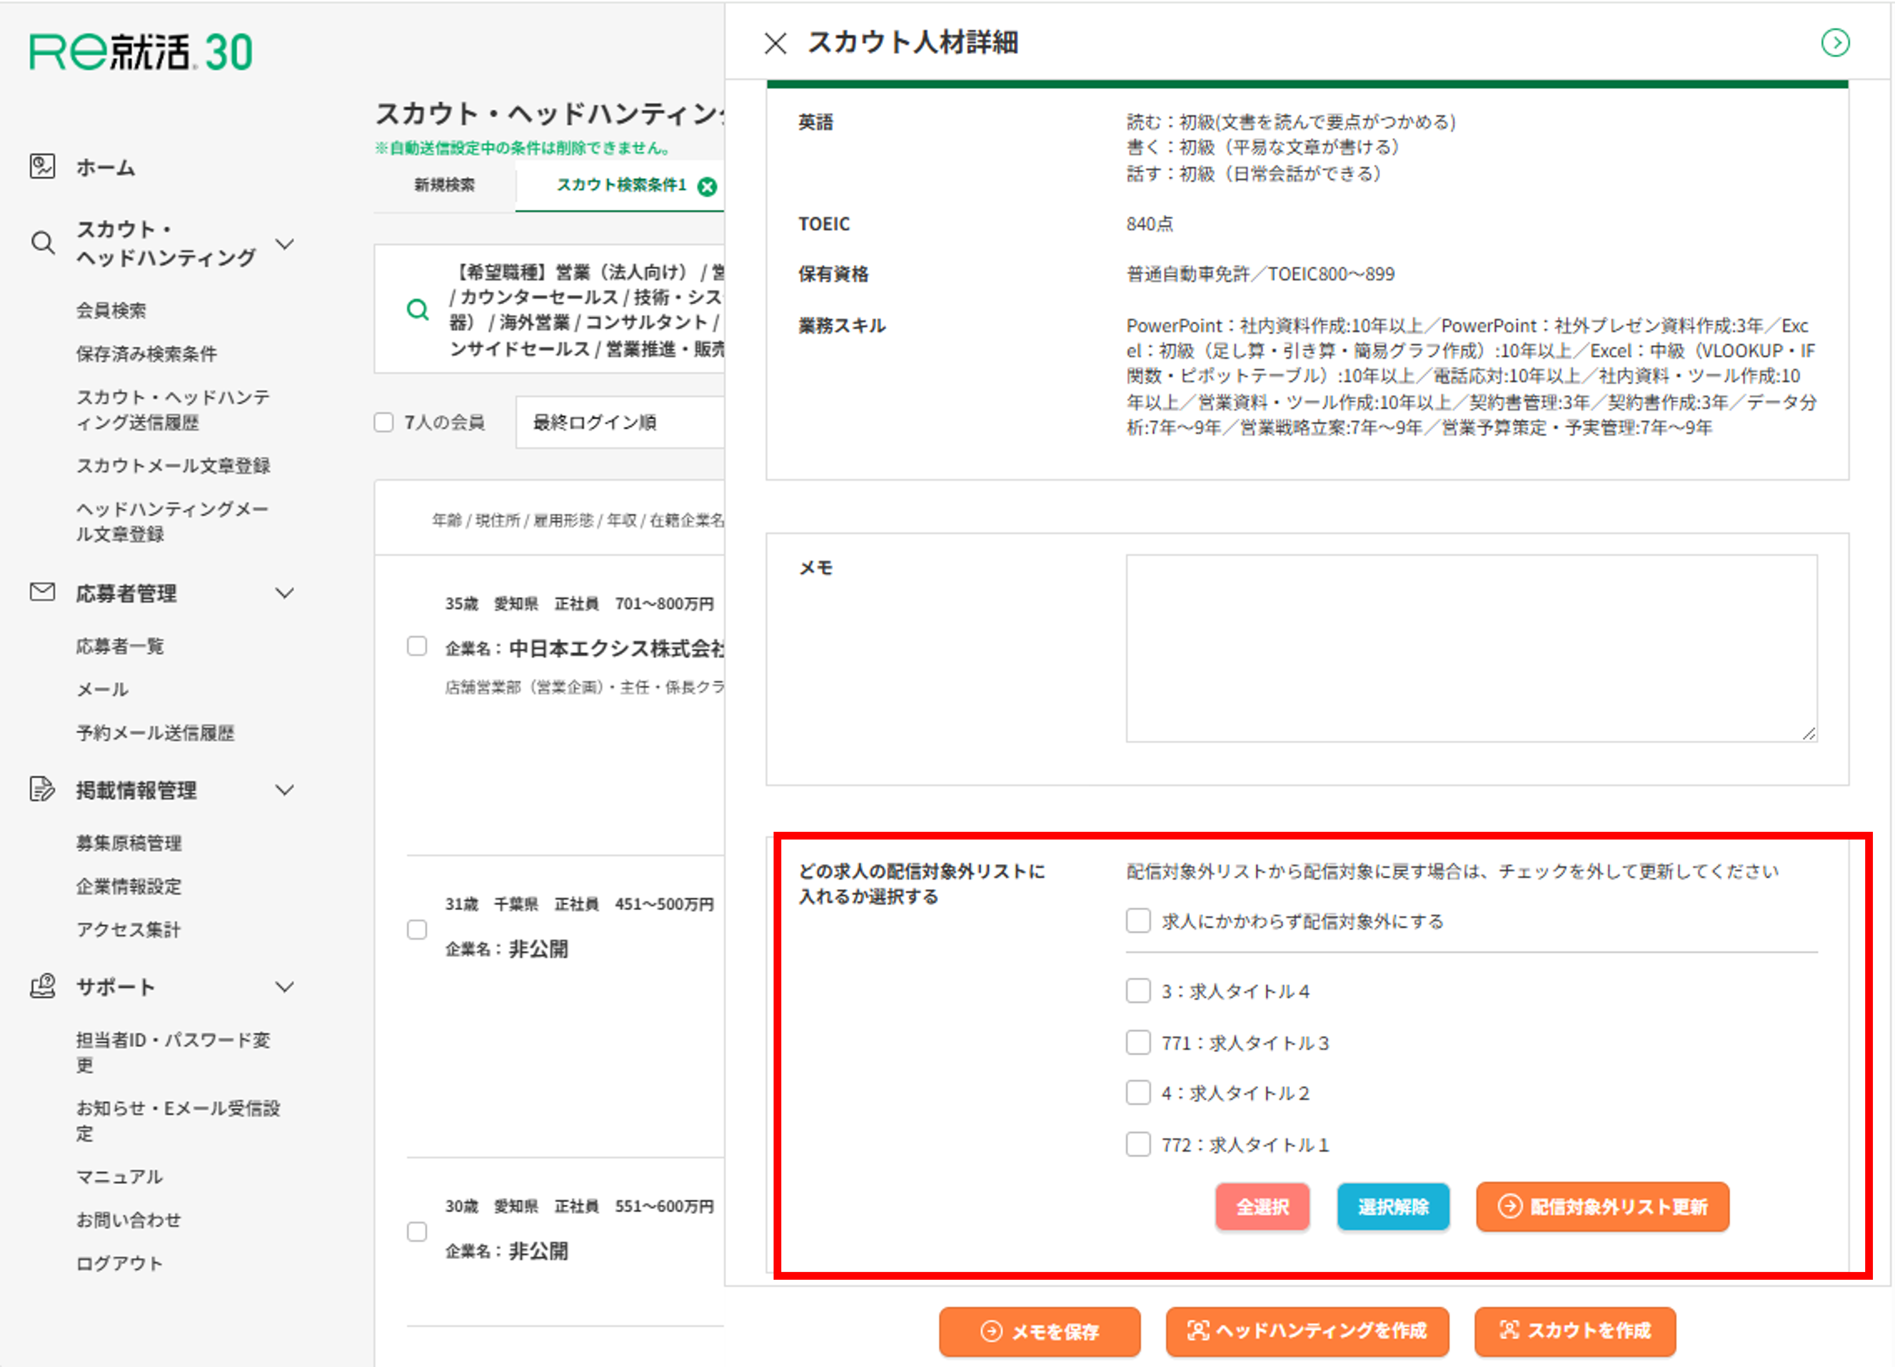Image resolution: width=1895 pixels, height=1367 pixels.
Task: Click the 840点 TOEIC value
Action: pyautogui.click(x=1149, y=224)
